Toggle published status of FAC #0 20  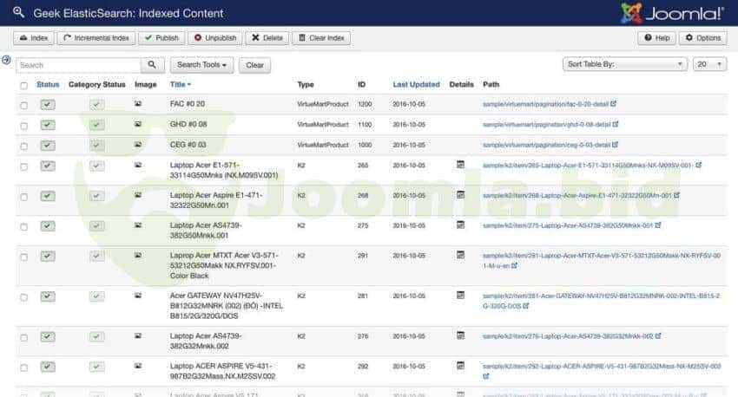click(x=48, y=104)
